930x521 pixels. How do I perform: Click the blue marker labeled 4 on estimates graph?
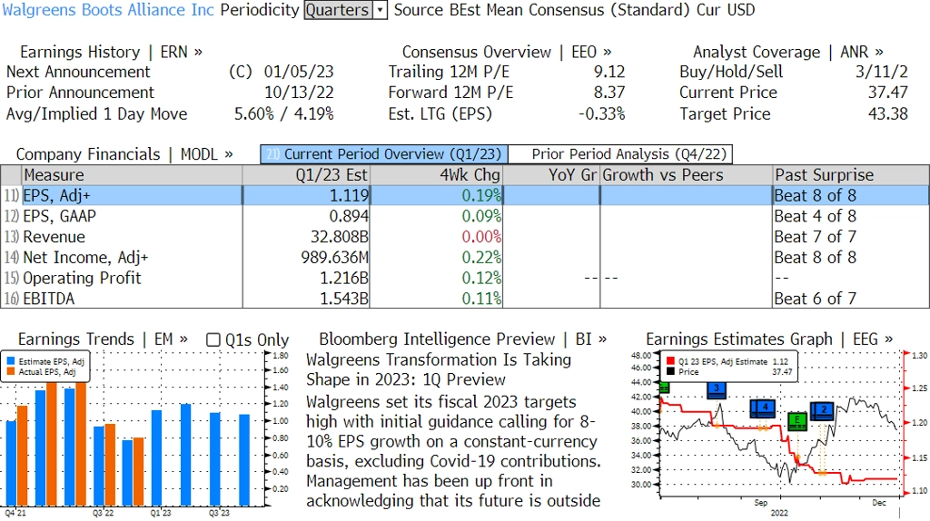[x=763, y=408]
